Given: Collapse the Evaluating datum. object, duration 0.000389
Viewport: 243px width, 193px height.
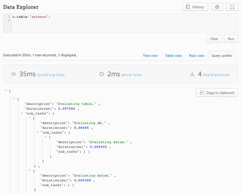Looking at the screenshot, I should click(x=30, y=170).
